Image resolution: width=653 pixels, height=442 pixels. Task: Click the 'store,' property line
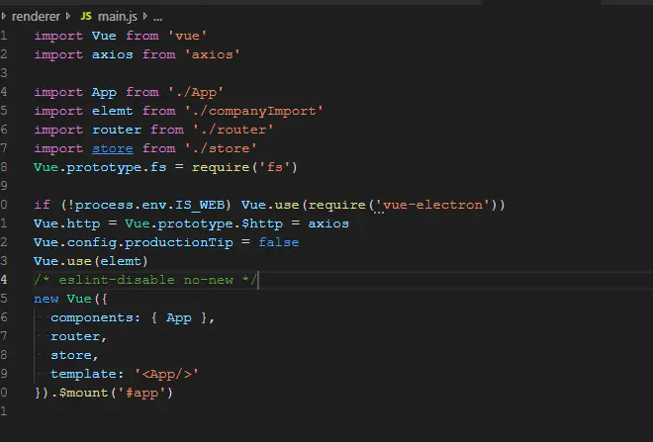point(74,355)
